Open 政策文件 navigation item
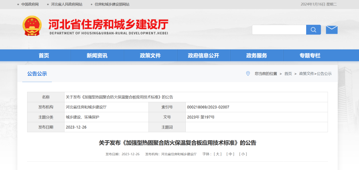 150,55
